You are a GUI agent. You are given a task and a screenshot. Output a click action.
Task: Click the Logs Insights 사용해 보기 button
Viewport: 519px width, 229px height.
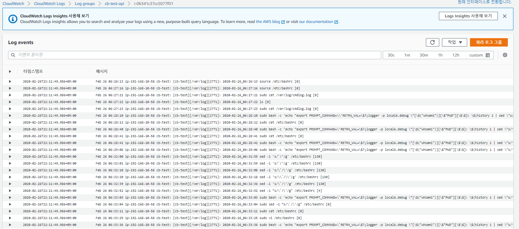point(468,16)
